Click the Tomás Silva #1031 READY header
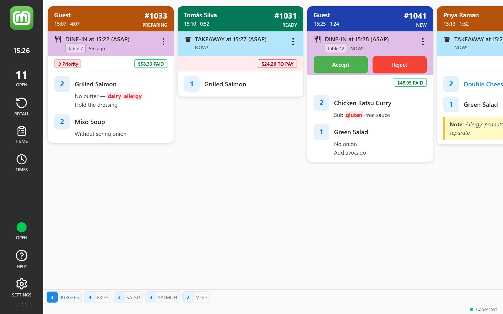Viewport: 503px width, 314px height. click(240, 19)
